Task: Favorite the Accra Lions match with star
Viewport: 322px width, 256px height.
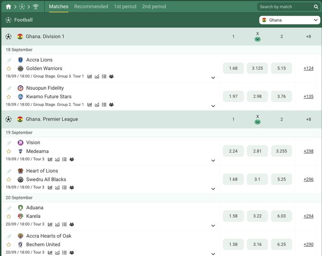Action: click(x=8, y=68)
